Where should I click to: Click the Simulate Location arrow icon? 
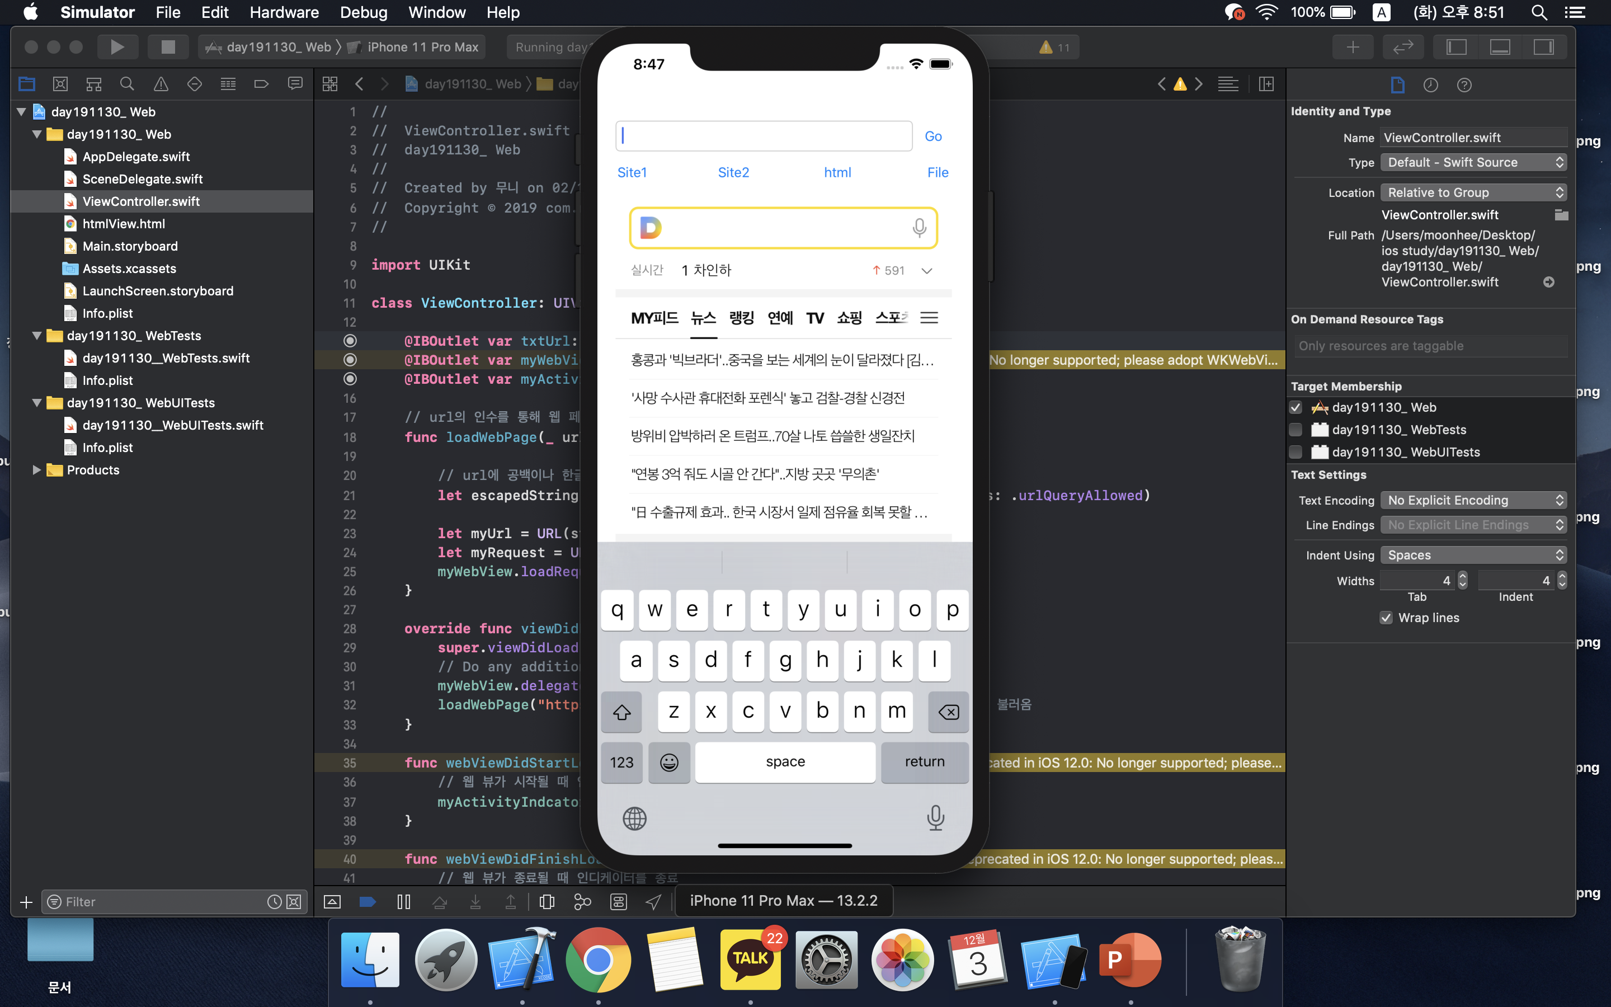(x=653, y=902)
